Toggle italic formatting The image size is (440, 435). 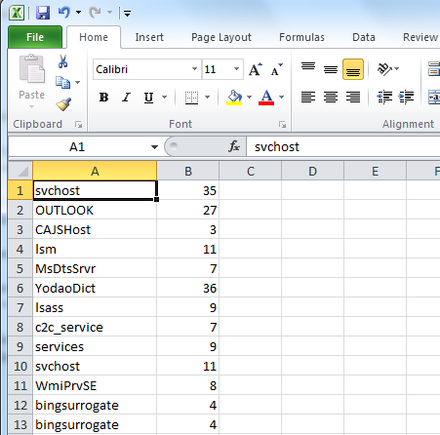(126, 98)
